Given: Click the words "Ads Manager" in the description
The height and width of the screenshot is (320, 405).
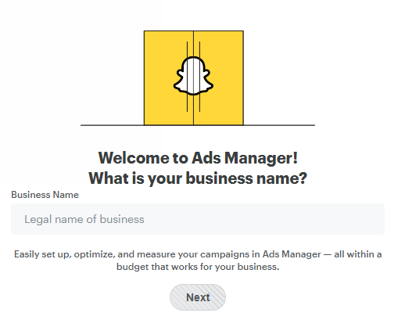Looking at the screenshot, I should tap(292, 254).
